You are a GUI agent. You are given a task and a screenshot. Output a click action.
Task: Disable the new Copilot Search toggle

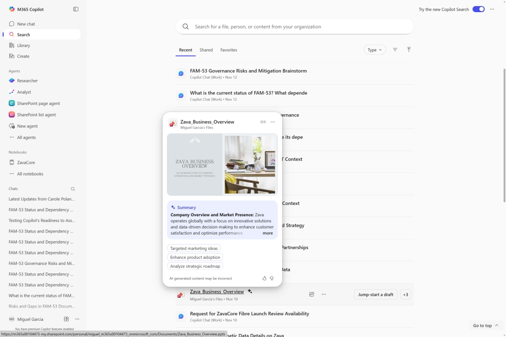tap(478, 9)
